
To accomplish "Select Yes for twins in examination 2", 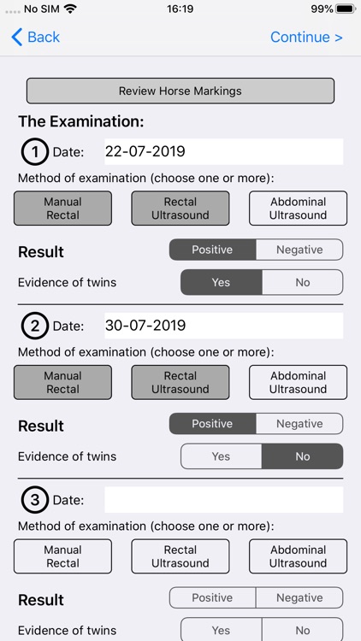I will (x=221, y=456).
